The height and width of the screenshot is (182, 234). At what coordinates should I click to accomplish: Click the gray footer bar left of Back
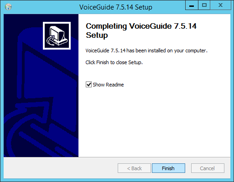click(61, 168)
